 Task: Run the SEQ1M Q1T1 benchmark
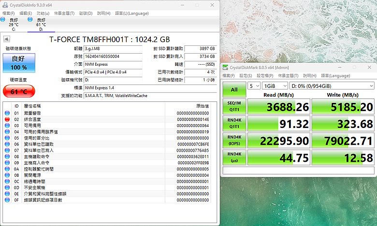[x=234, y=106]
